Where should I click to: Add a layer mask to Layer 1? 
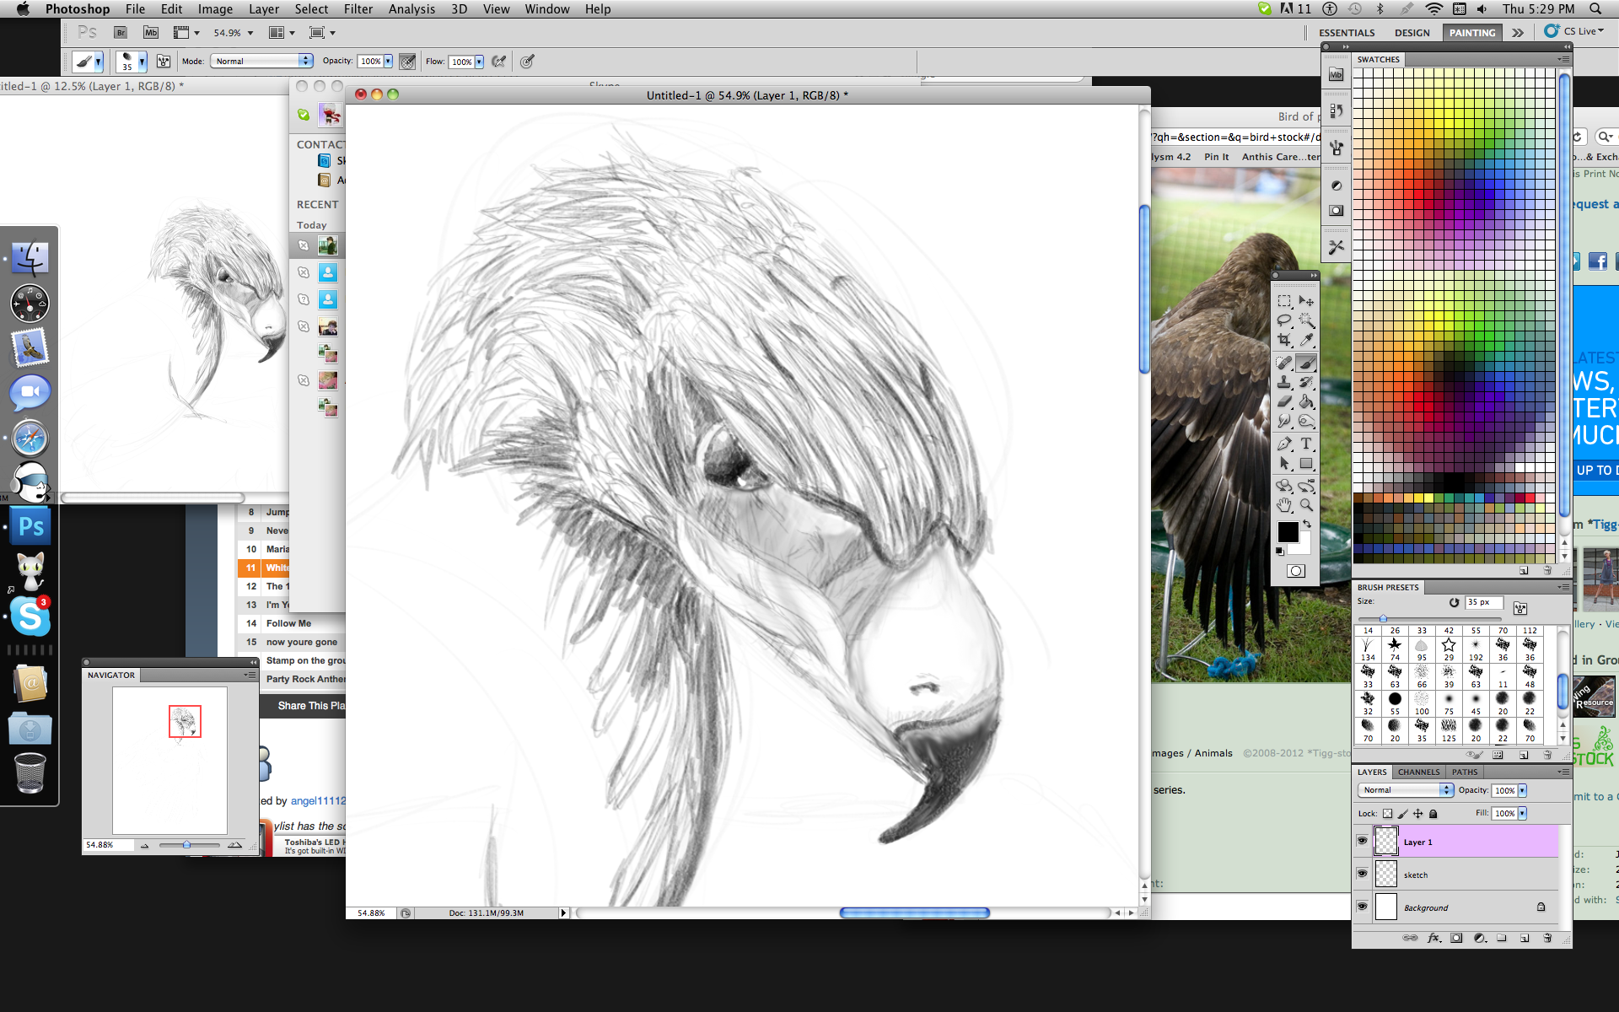[x=1456, y=938]
